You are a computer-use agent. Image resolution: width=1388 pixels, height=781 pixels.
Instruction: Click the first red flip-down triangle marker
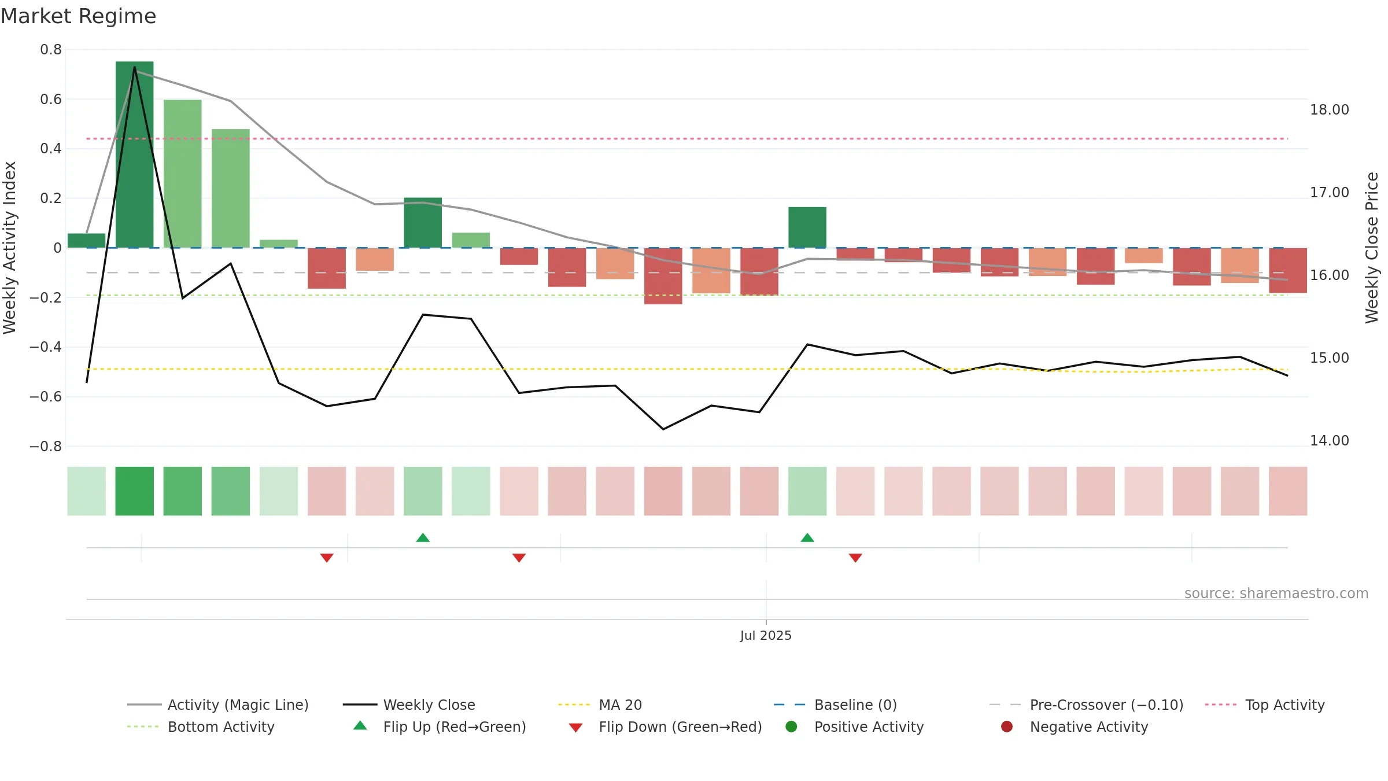click(327, 558)
